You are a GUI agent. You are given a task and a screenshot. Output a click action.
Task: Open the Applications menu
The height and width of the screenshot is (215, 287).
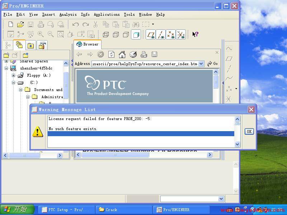point(107,14)
